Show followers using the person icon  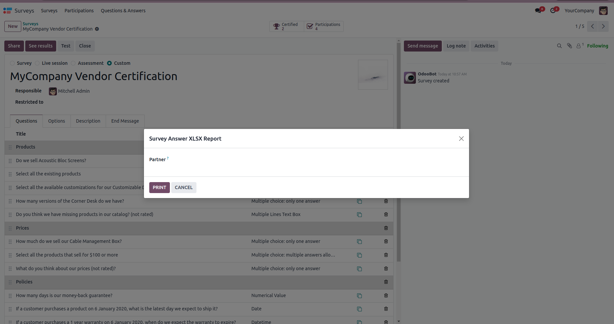[x=579, y=46]
